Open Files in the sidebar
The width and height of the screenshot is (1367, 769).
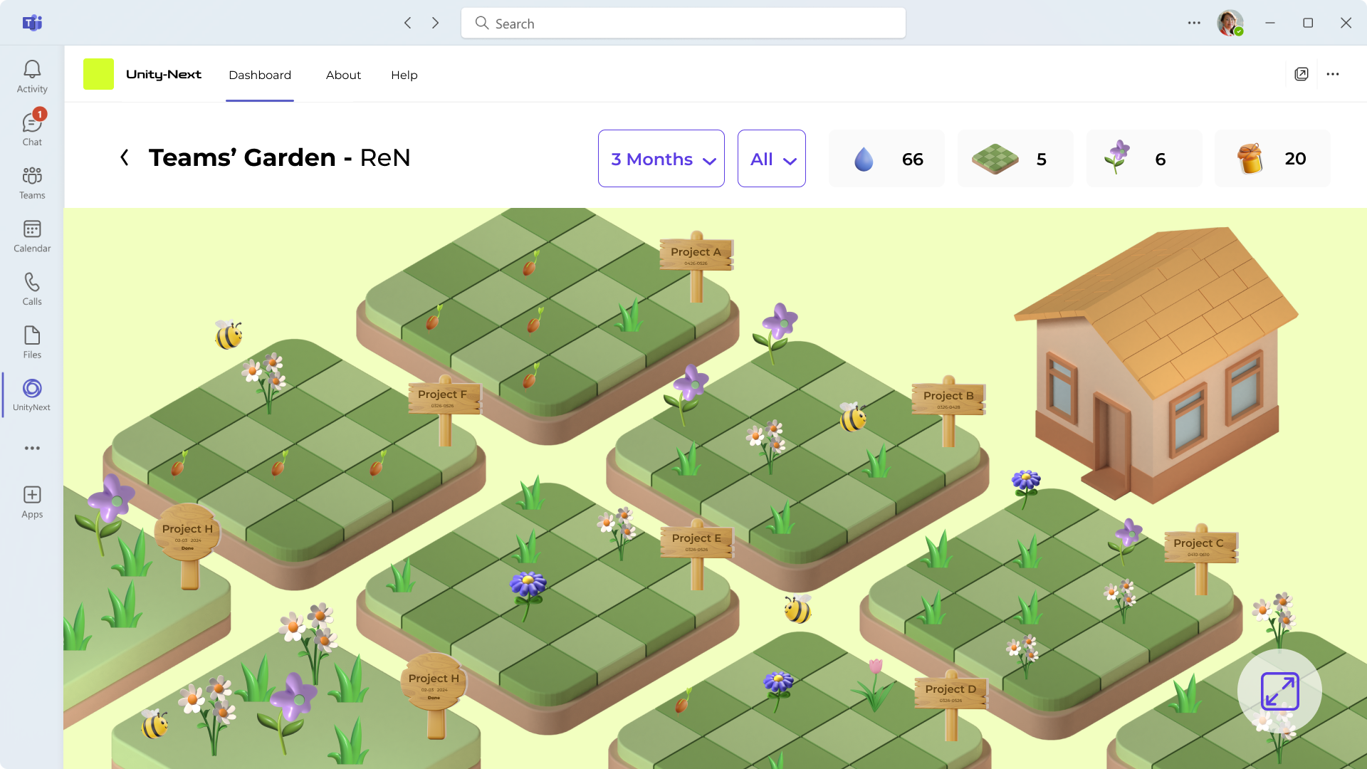(x=32, y=342)
